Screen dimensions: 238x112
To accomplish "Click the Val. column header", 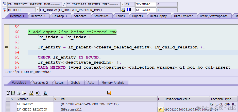I will (109, 99).
